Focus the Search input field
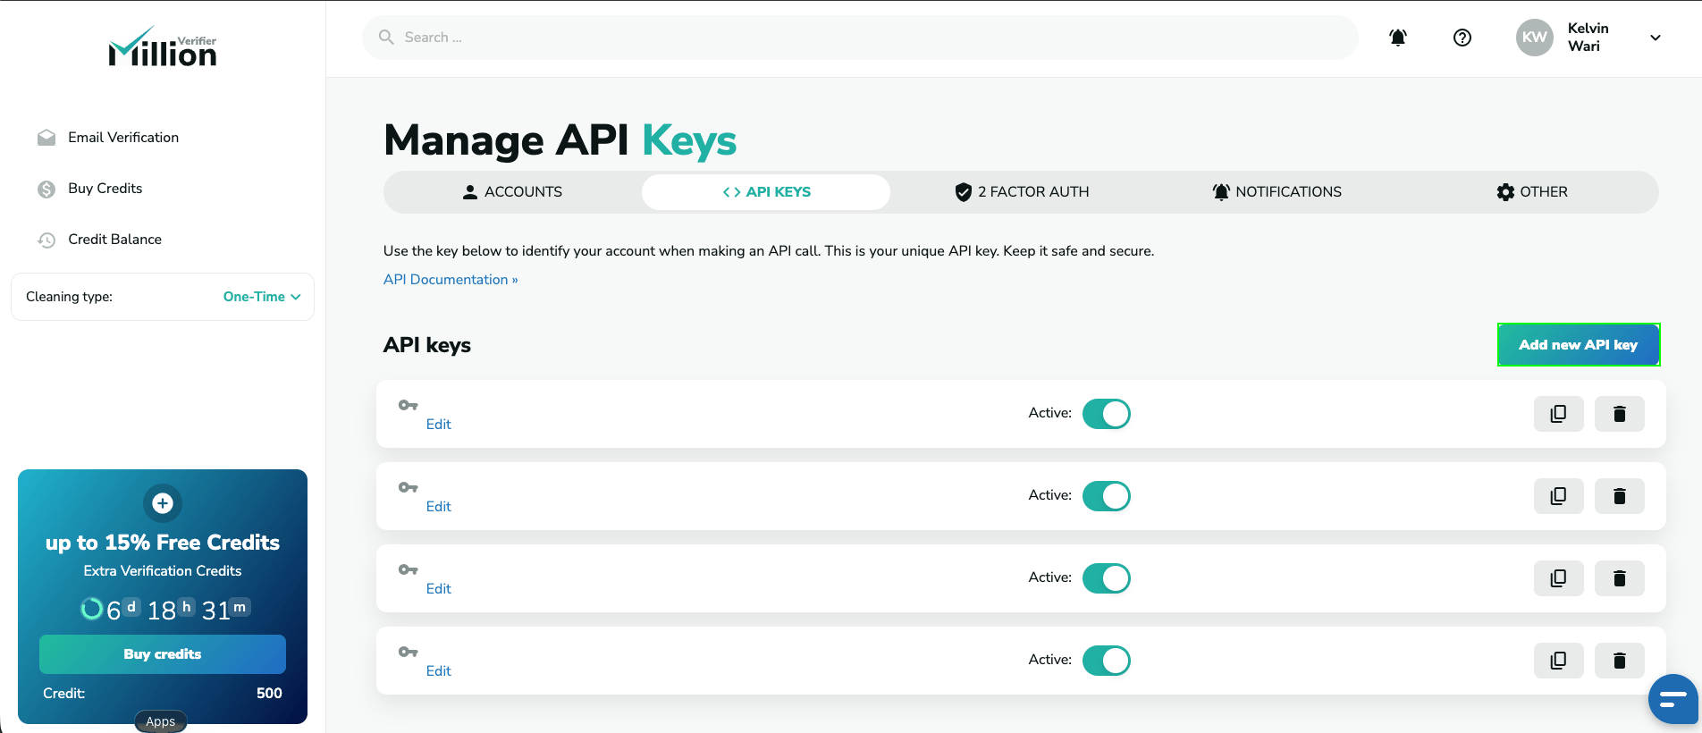Viewport: 1702px width, 733px height. point(860,38)
